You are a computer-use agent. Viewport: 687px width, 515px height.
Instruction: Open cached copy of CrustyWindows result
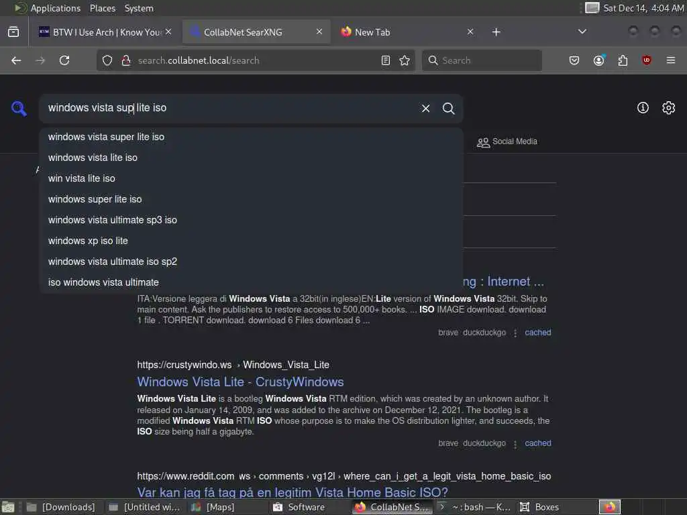click(x=538, y=443)
